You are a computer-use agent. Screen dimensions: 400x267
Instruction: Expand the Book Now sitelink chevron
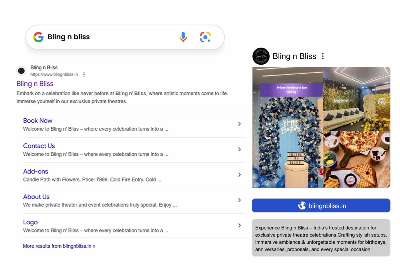(x=239, y=124)
